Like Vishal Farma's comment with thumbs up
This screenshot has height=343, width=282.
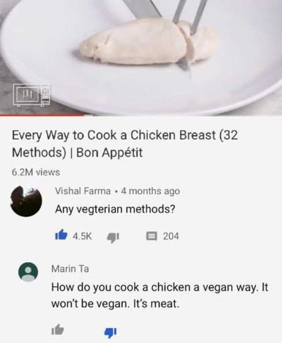61,235
